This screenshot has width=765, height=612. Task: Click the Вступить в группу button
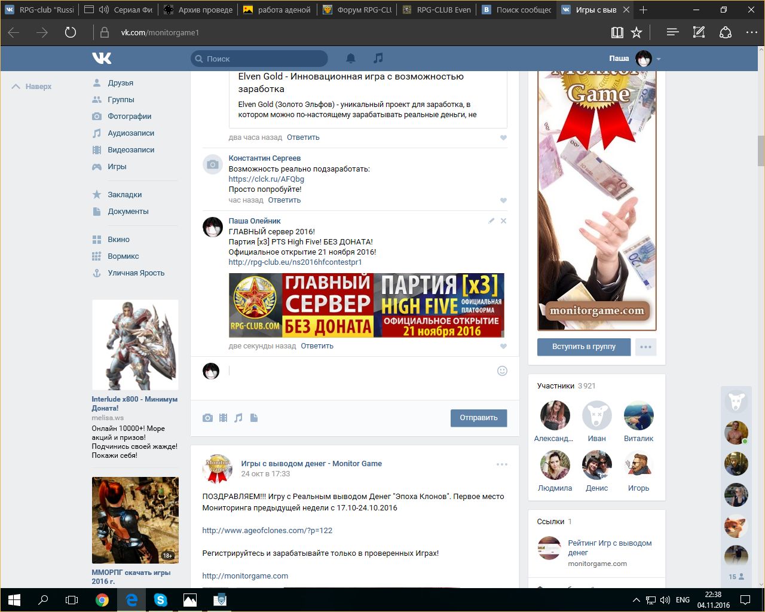click(583, 347)
